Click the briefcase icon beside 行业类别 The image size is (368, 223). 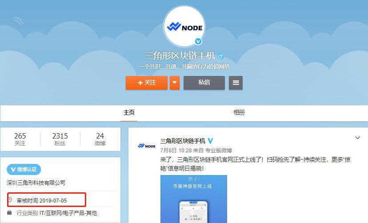point(9,213)
